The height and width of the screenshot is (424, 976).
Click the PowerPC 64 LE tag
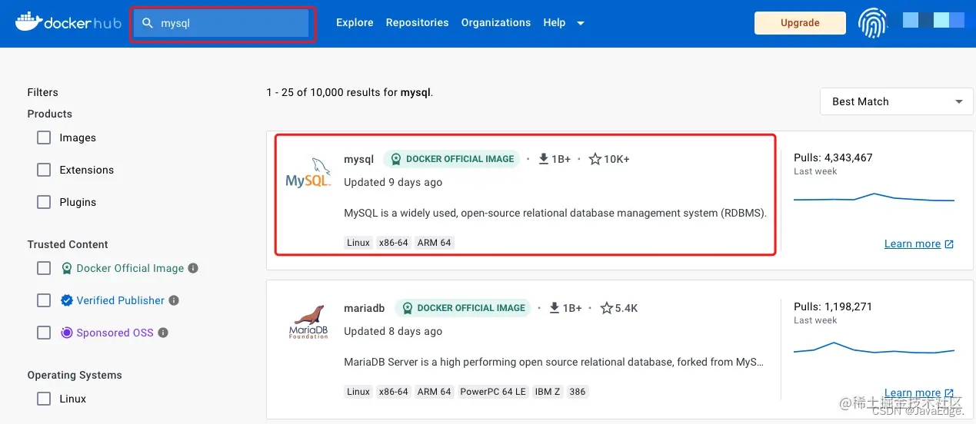(493, 392)
